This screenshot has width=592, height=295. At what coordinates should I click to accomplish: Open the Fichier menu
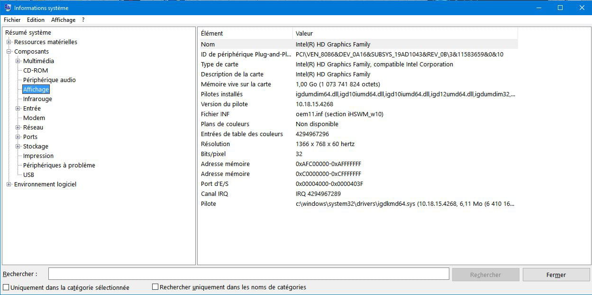pyautogui.click(x=12, y=20)
